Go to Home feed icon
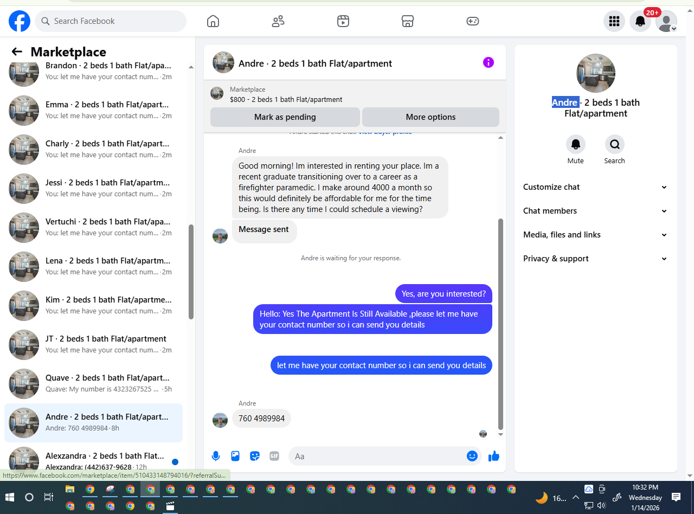 pyautogui.click(x=213, y=21)
